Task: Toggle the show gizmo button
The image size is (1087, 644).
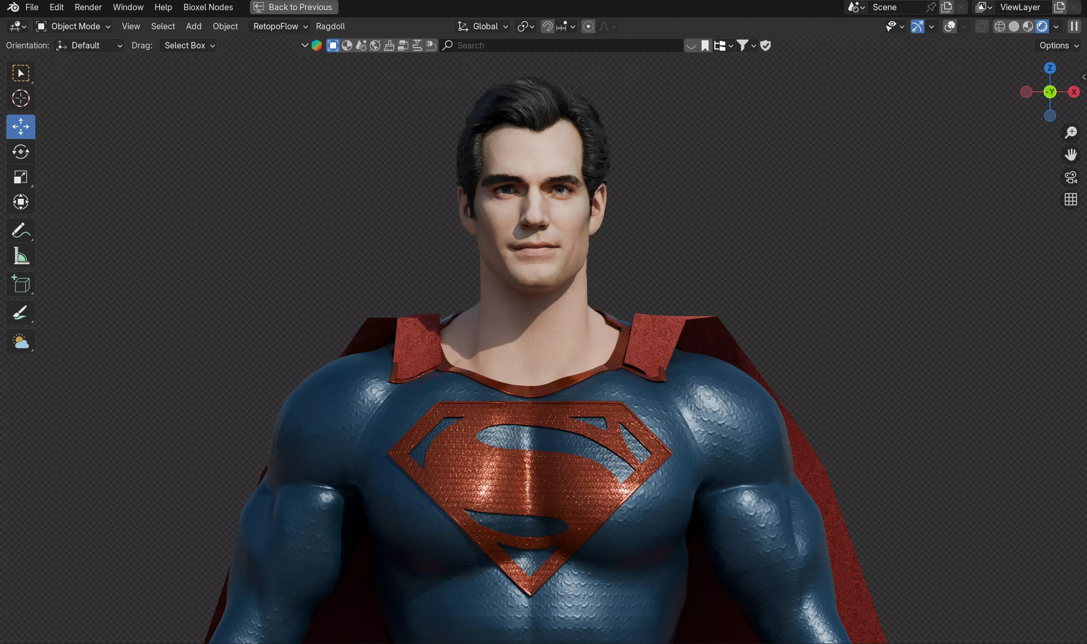Action: pos(917,26)
